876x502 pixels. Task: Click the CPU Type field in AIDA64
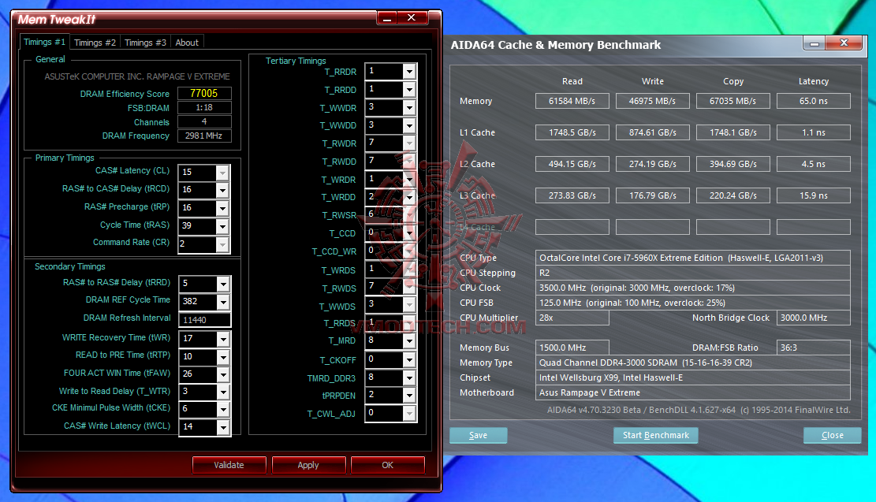[693, 258]
